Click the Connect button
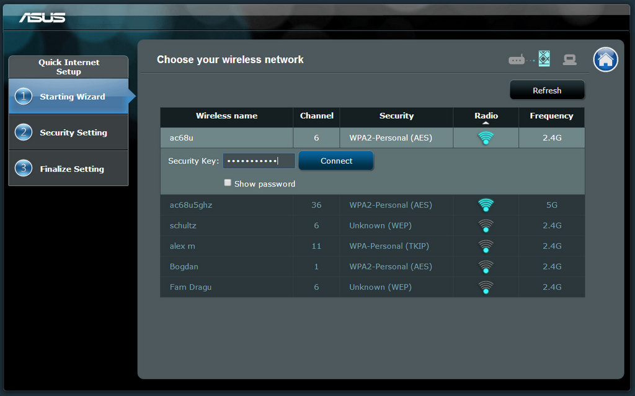635x396 pixels. [336, 161]
